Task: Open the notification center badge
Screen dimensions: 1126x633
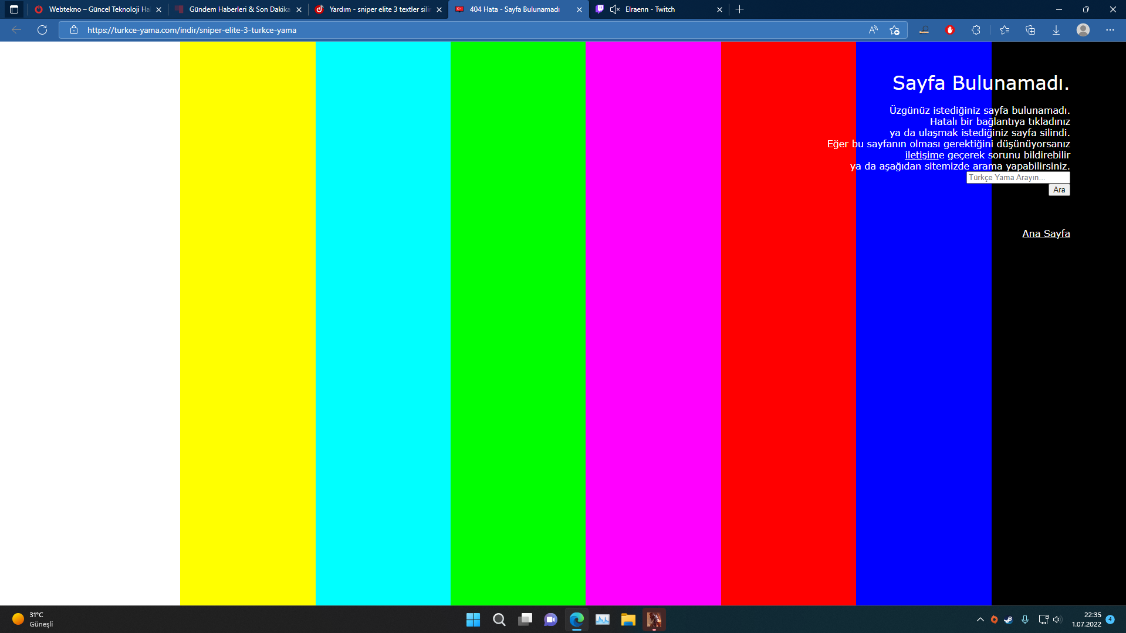Action: point(1110,620)
